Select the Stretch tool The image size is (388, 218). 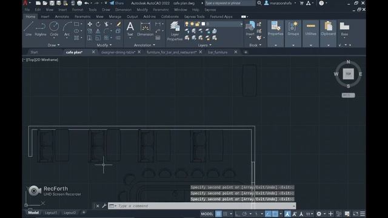(90, 38)
